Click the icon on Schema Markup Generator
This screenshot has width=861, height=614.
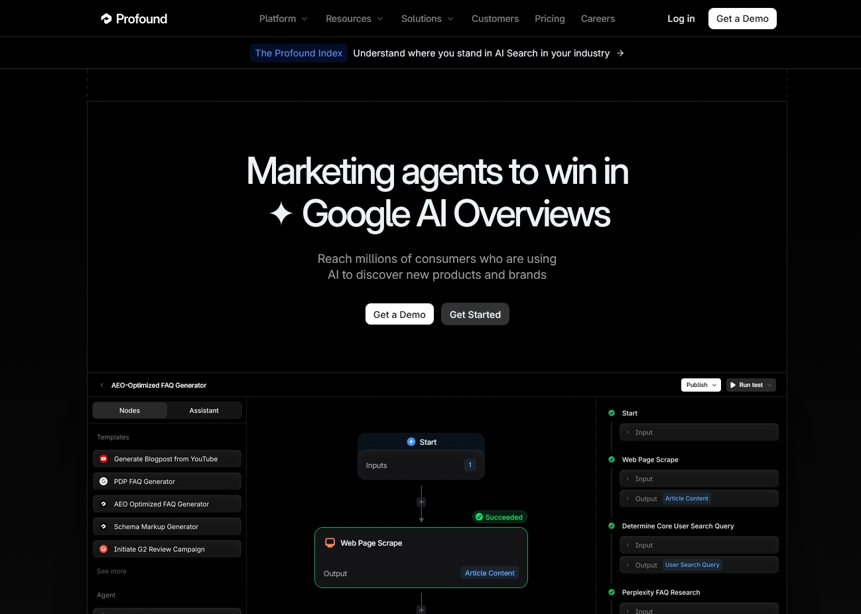(x=103, y=526)
